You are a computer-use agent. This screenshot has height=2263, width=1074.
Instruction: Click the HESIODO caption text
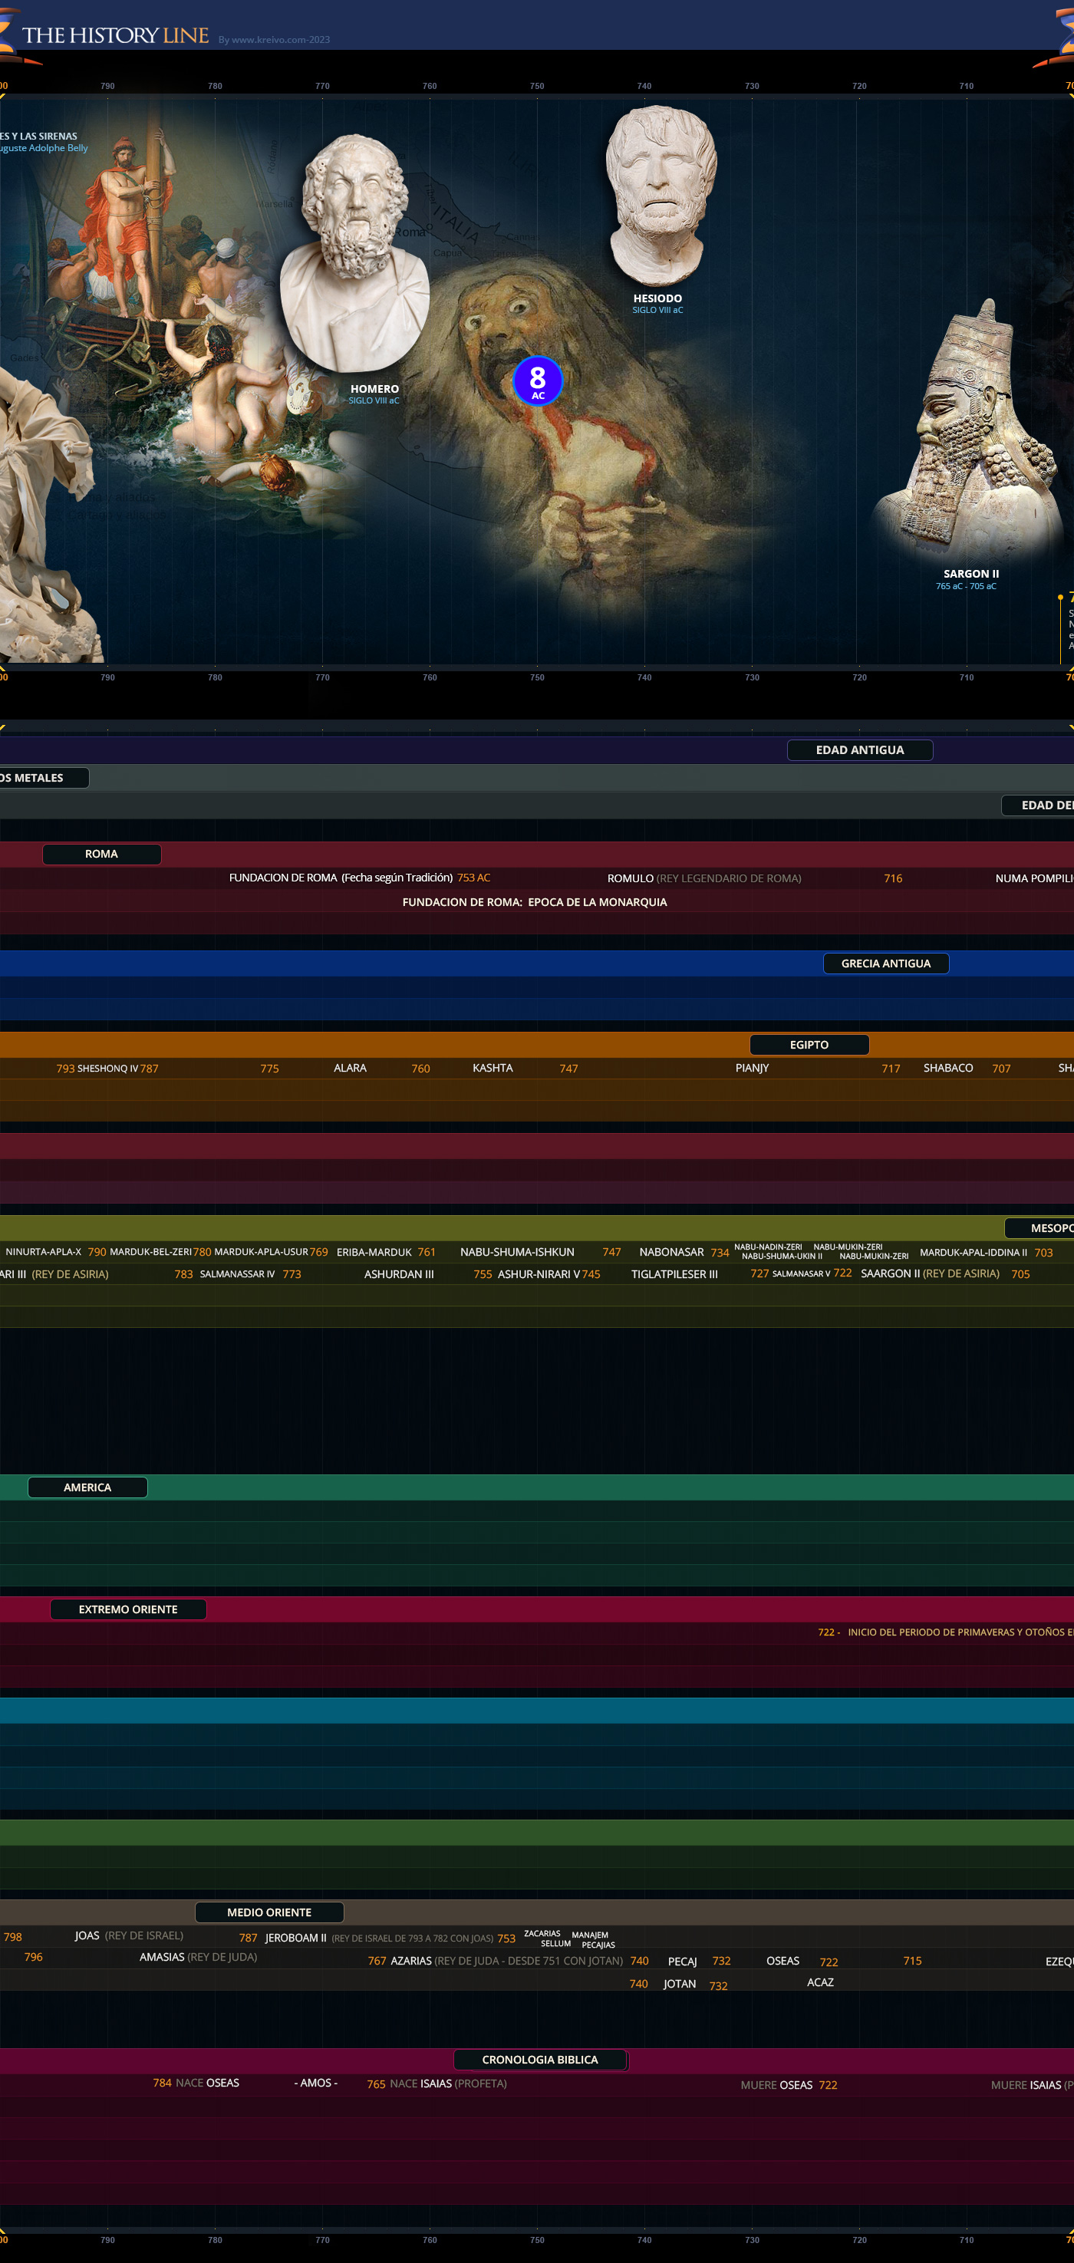[657, 298]
